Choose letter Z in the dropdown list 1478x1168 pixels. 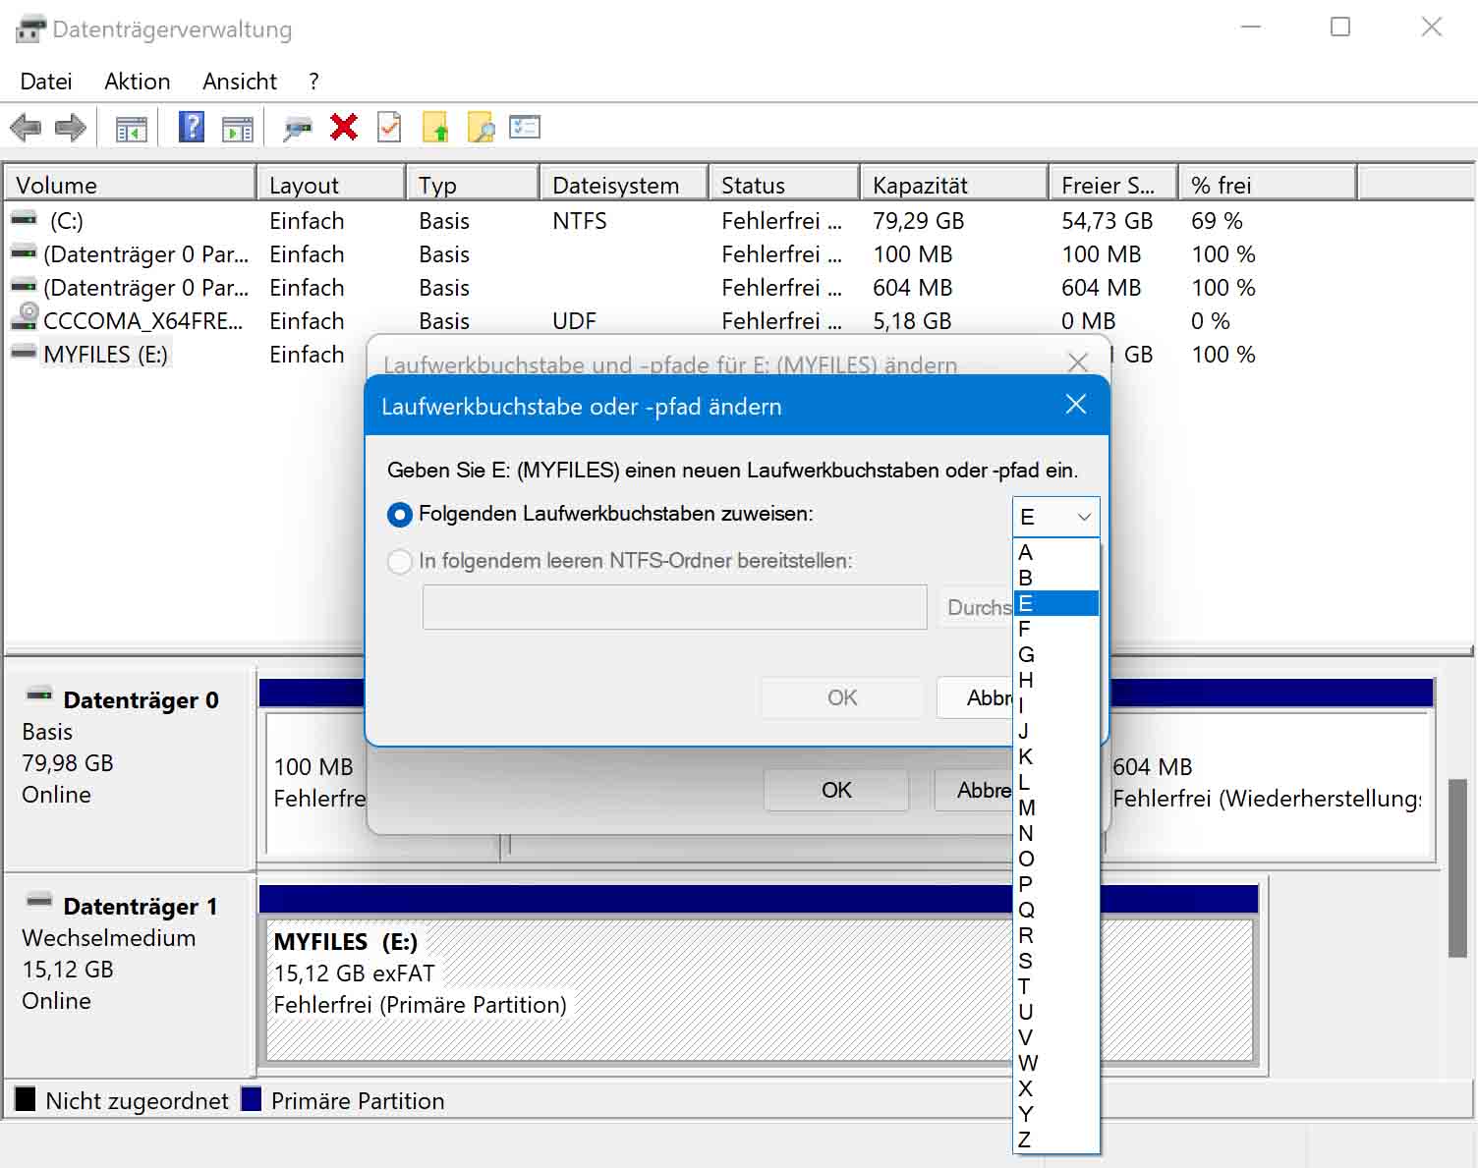(1055, 1140)
